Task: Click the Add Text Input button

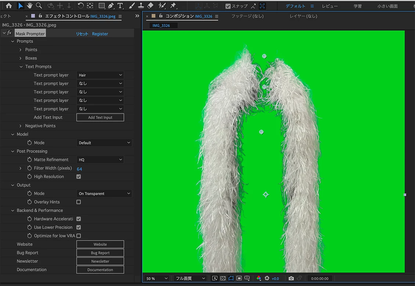Action: (100, 118)
